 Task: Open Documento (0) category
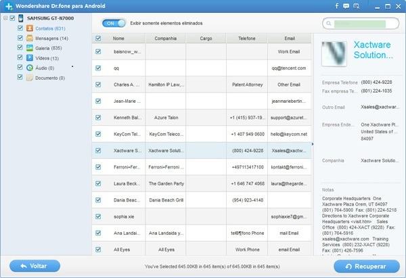pos(50,78)
